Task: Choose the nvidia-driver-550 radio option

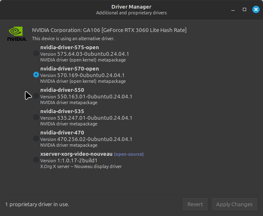Action: click(36, 96)
